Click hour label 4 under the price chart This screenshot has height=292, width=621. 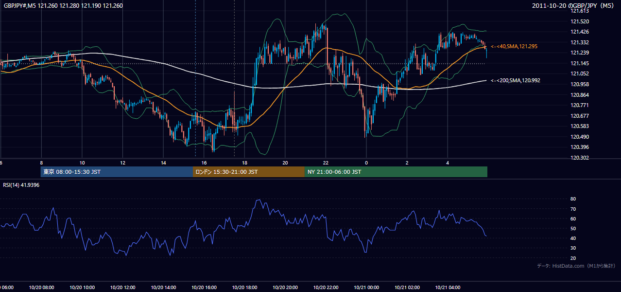pyautogui.click(x=448, y=163)
